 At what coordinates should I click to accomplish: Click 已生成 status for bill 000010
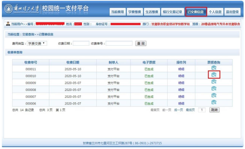[149, 76]
